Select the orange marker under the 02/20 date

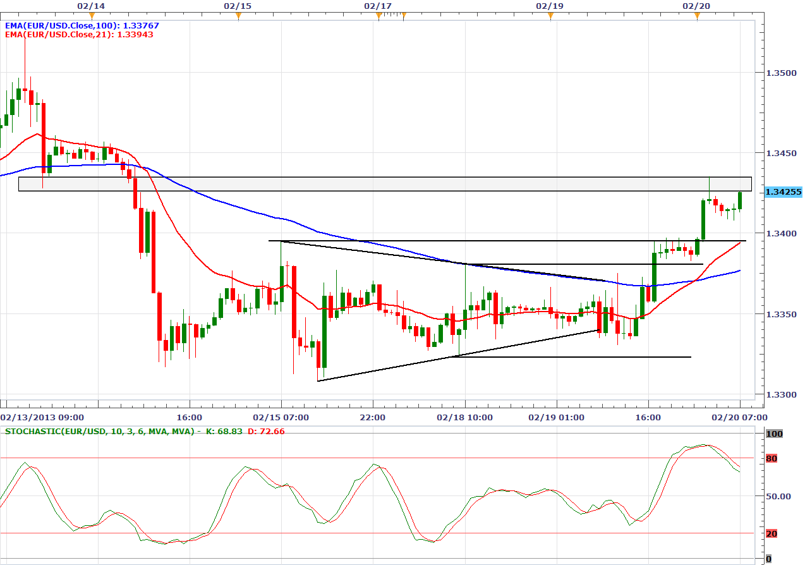pyautogui.click(x=697, y=16)
